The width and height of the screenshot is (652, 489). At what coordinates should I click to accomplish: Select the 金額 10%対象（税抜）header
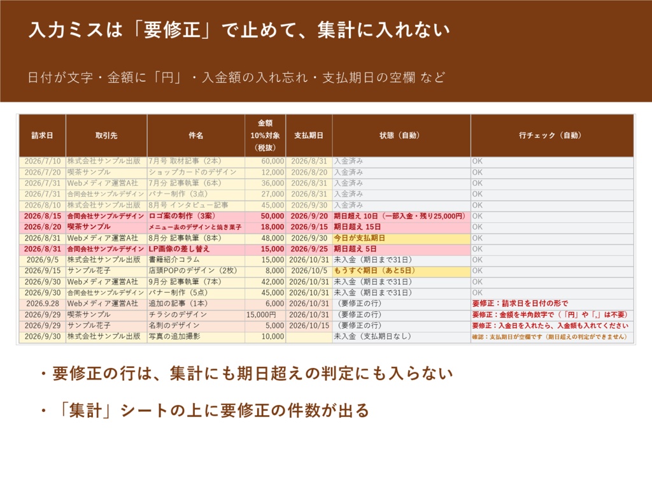(266, 136)
